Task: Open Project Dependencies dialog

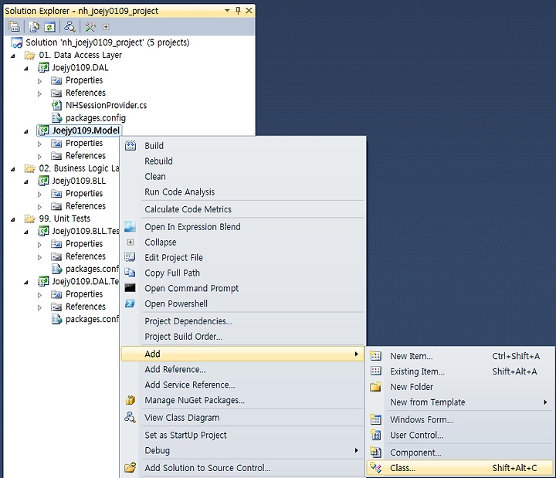Action: tap(243, 321)
